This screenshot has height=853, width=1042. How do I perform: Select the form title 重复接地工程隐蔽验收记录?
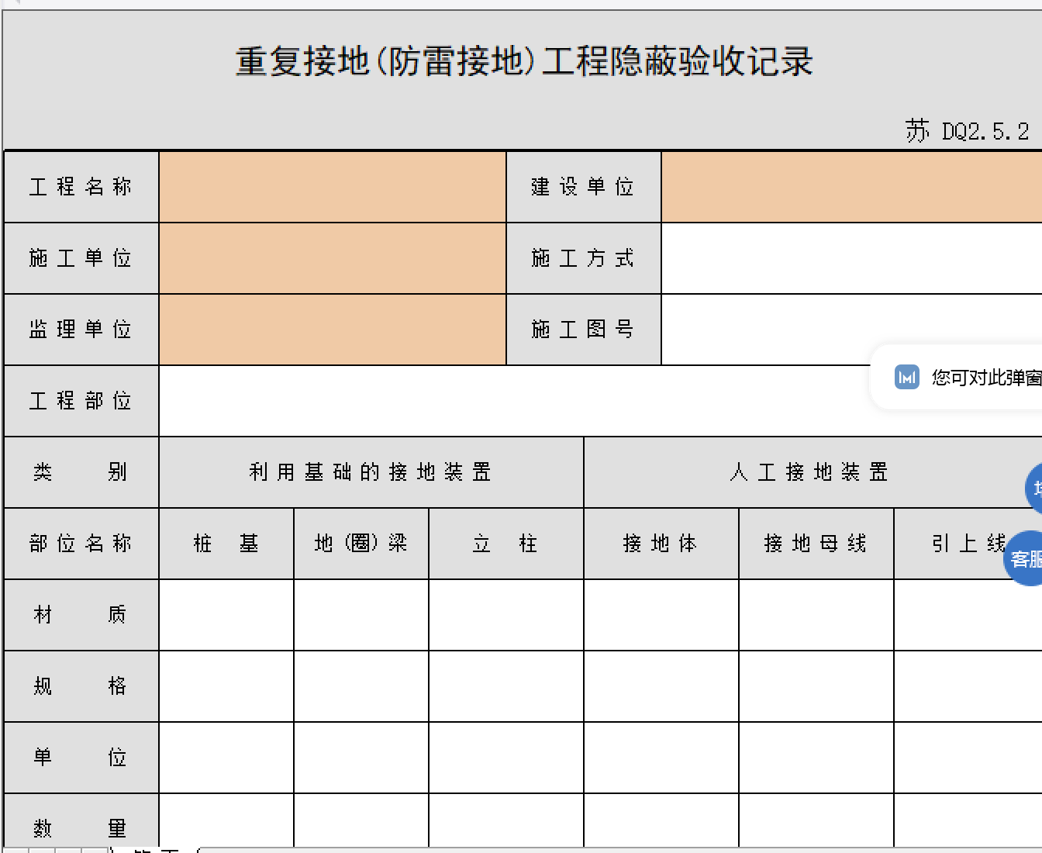point(524,62)
